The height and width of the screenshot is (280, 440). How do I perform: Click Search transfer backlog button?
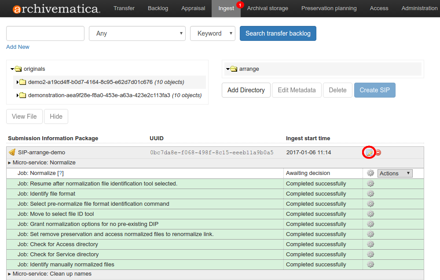(x=278, y=33)
